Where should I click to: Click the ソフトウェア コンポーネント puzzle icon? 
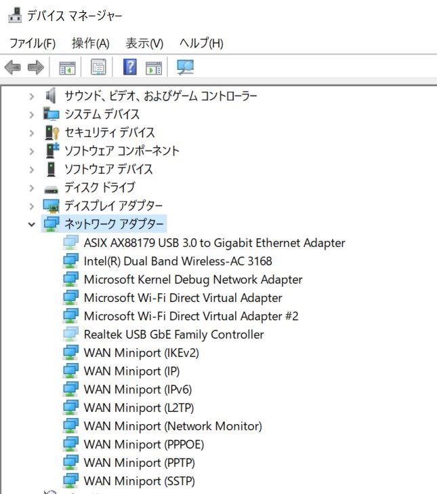pyautogui.click(x=52, y=150)
